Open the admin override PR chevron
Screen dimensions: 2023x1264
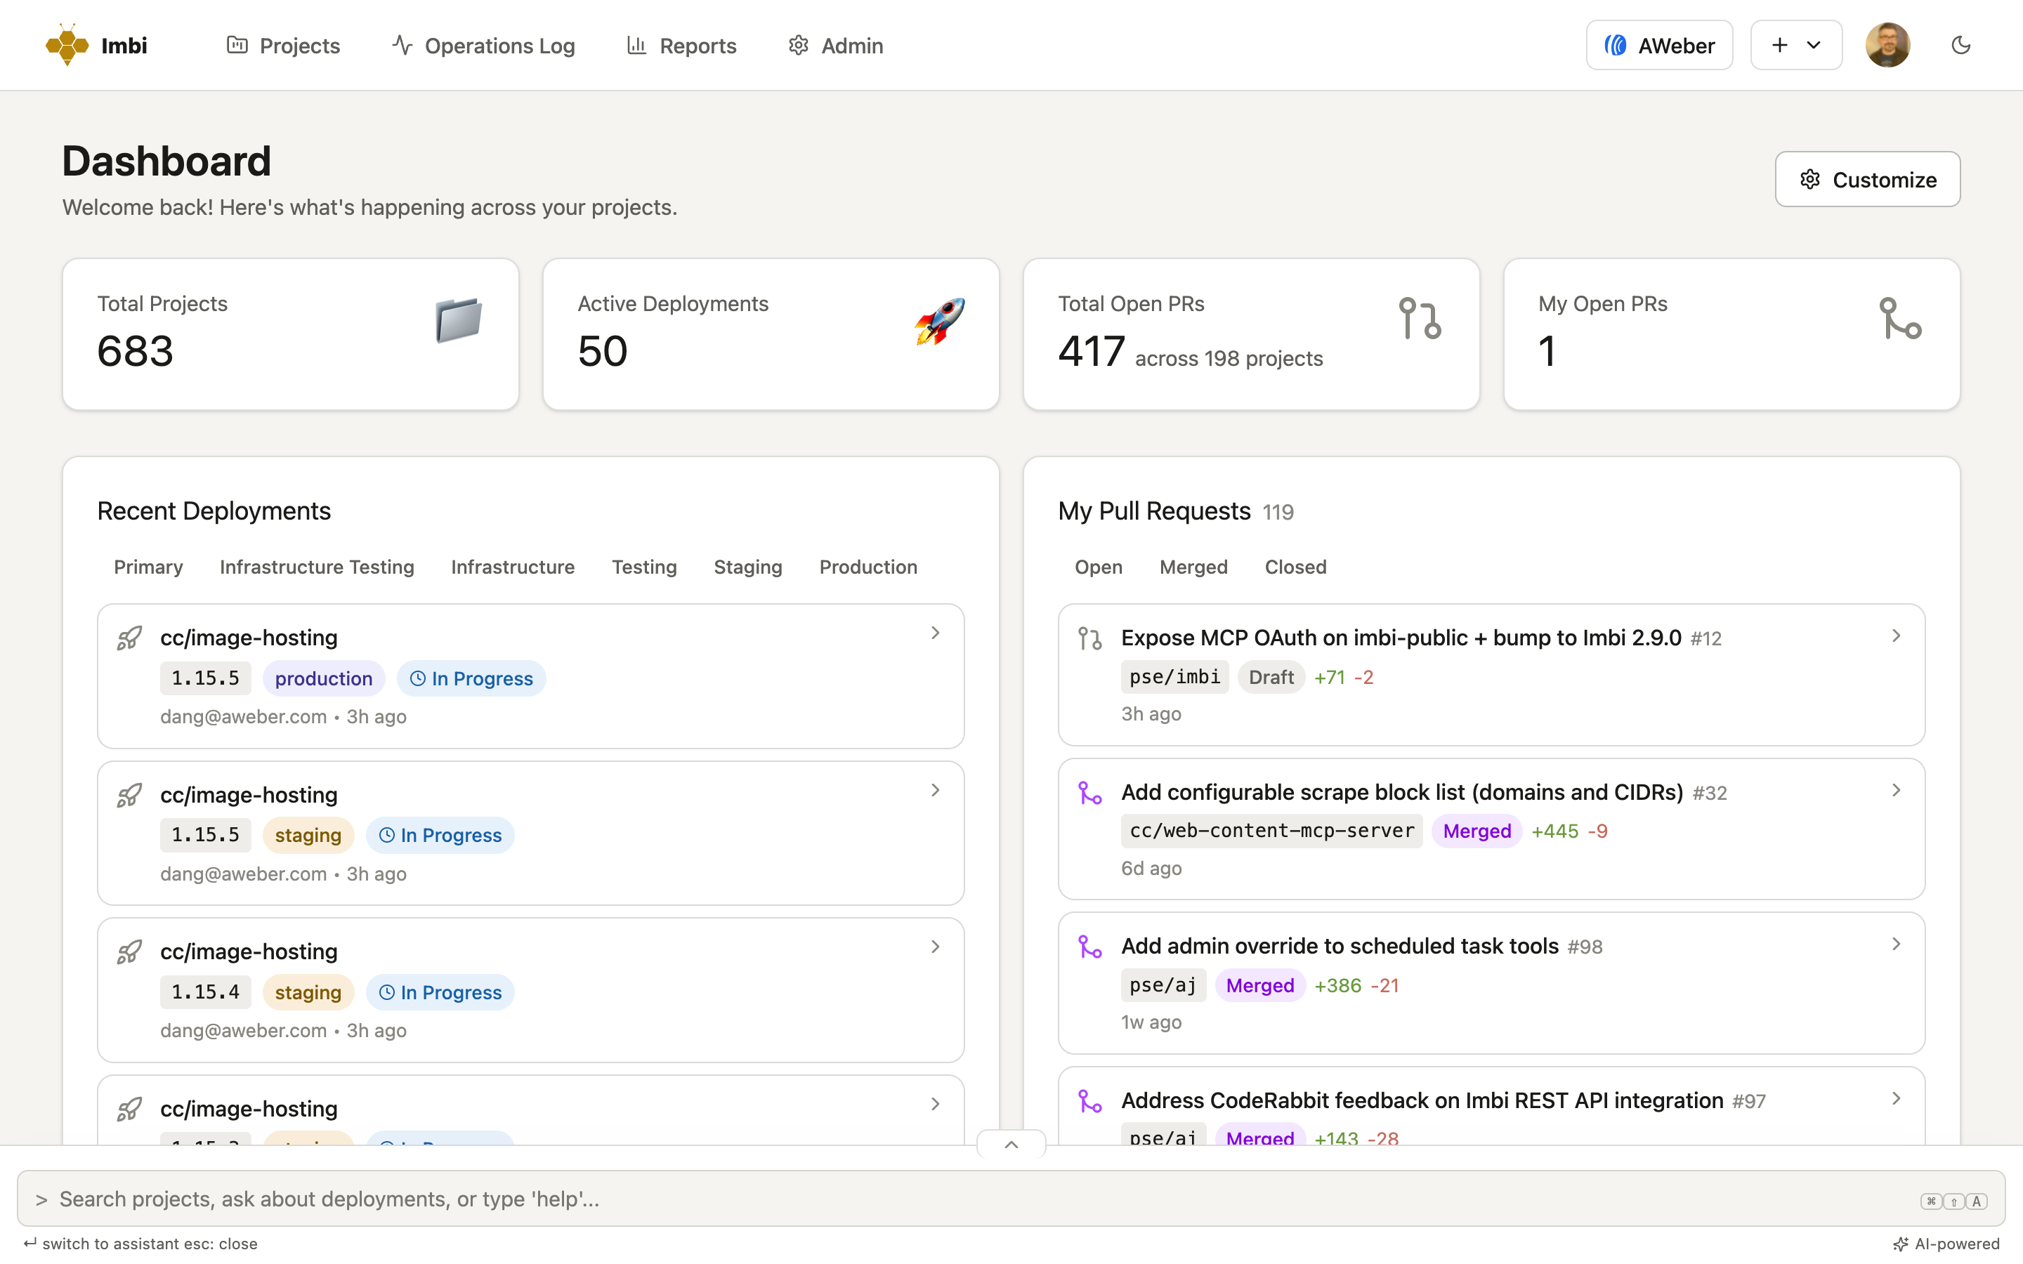(x=1896, y=944)
